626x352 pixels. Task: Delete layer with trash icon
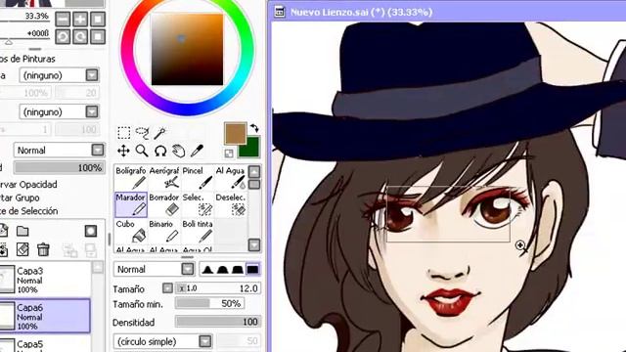coord(43,250)
